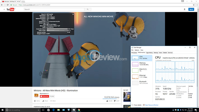Select Memory in the performance sidebar
This screenshot has height=112, width=199.
coord(142,64)
